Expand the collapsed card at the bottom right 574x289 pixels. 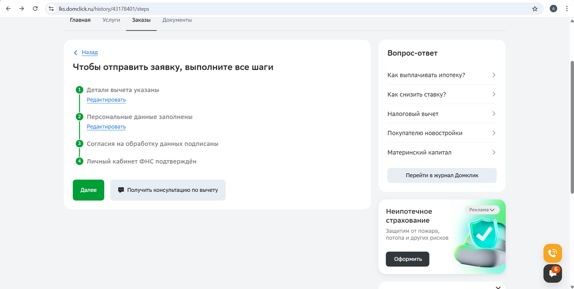click(498, 287)
